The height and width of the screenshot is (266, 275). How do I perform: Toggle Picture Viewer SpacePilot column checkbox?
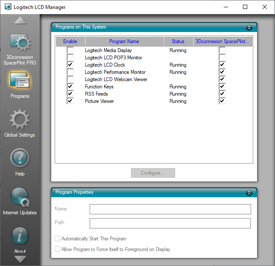(x=222, y=101)
